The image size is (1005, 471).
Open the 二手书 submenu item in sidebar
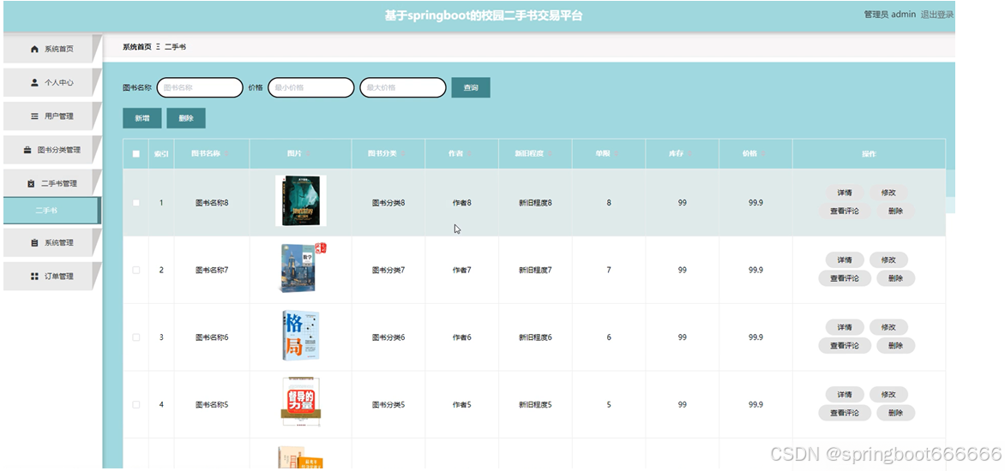tap(51, 211)
